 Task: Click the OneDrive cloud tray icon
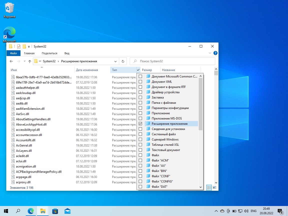click(222, 211)
